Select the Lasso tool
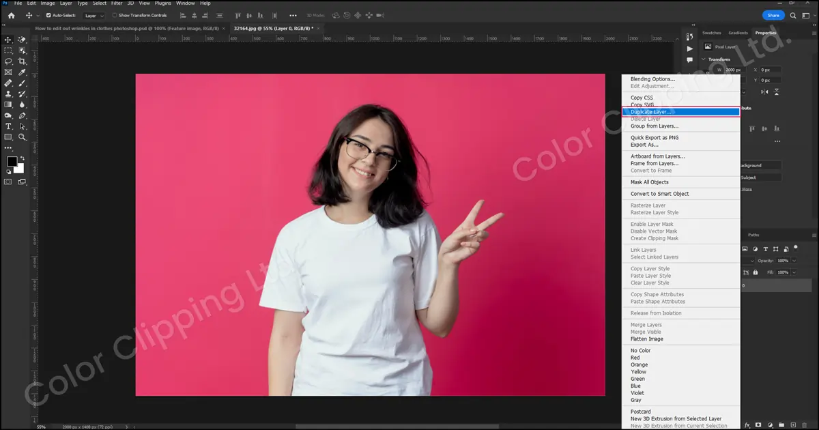 pyautogui.click(x=8, y=61)
